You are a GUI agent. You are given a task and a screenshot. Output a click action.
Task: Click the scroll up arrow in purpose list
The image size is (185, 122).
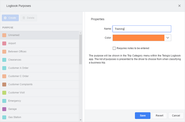[81, 33]
